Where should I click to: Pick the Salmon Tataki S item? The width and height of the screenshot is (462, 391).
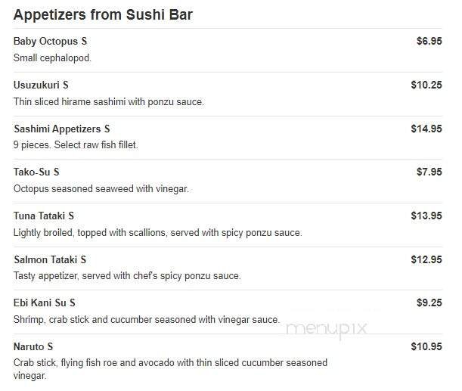[50, 260]
